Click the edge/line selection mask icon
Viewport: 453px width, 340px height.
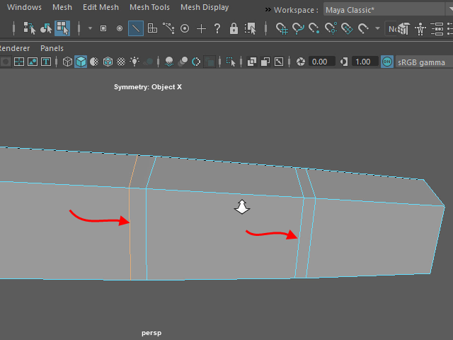[135, 28]
